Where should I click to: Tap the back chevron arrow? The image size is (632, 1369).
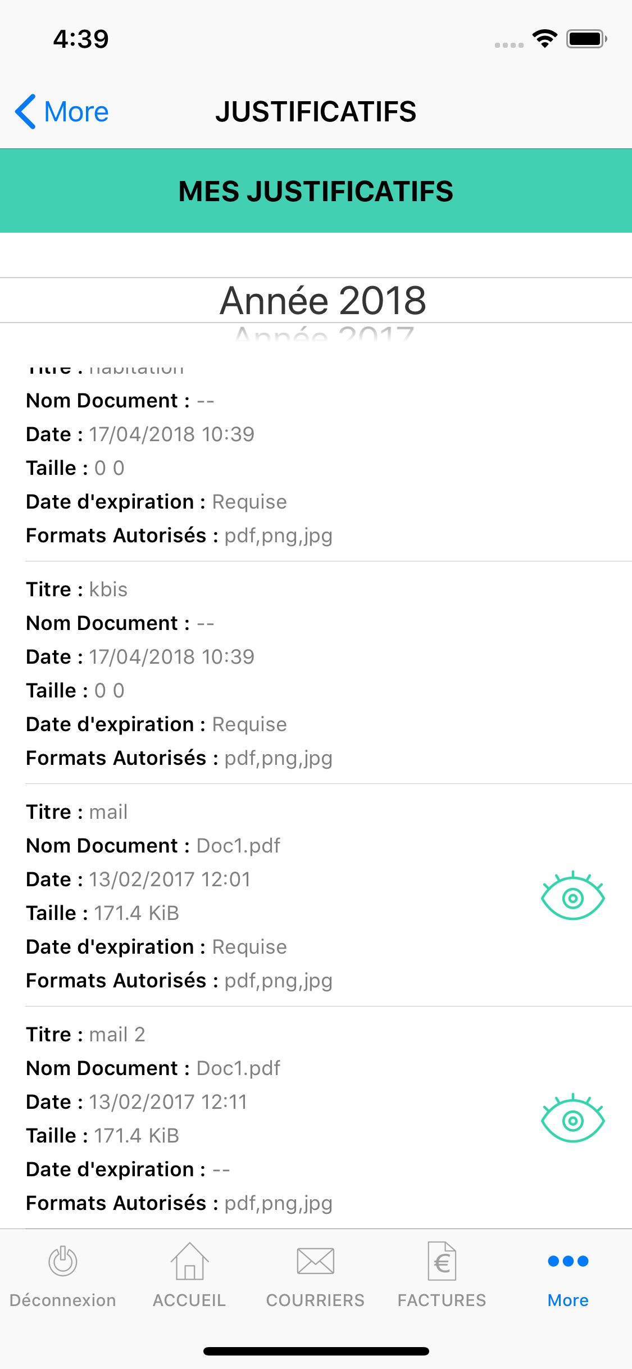[26, 111]
